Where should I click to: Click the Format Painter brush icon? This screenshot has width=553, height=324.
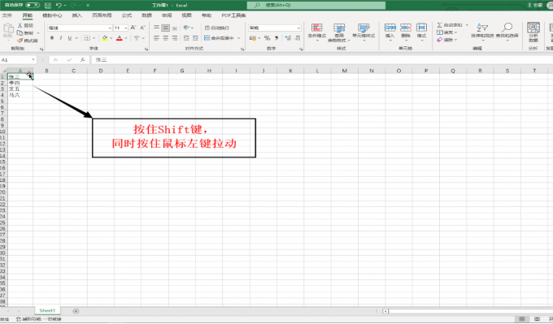coord(20,41)
